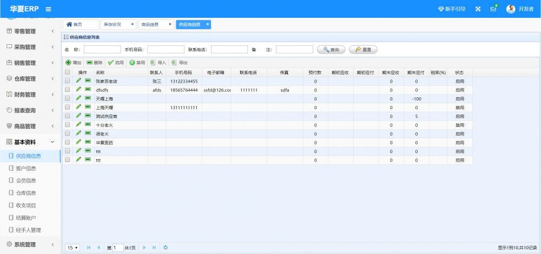Check the box for 十分老火

pyautogui.click(x=67, y=124)
